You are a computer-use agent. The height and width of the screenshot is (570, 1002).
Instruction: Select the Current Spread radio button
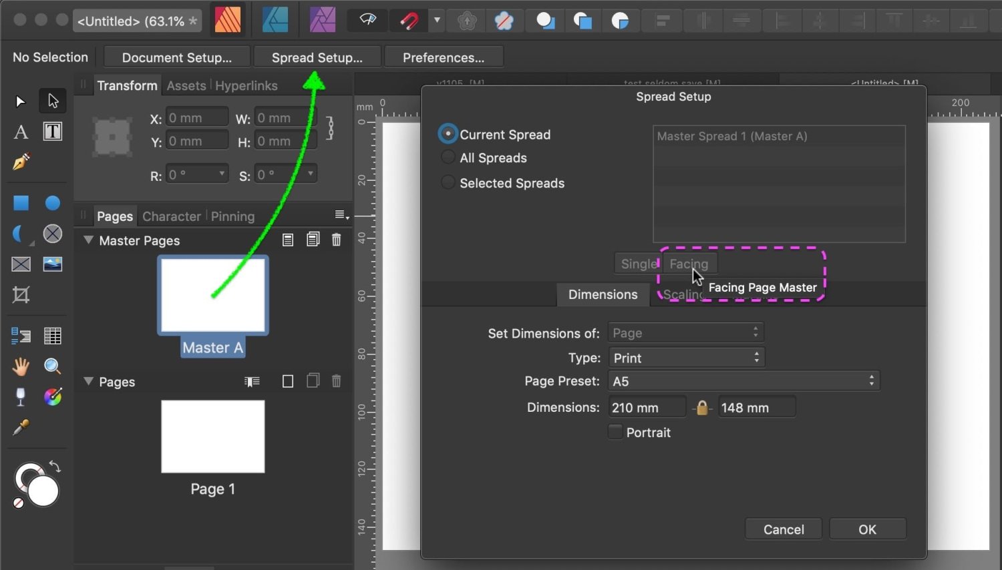[448, 134]
